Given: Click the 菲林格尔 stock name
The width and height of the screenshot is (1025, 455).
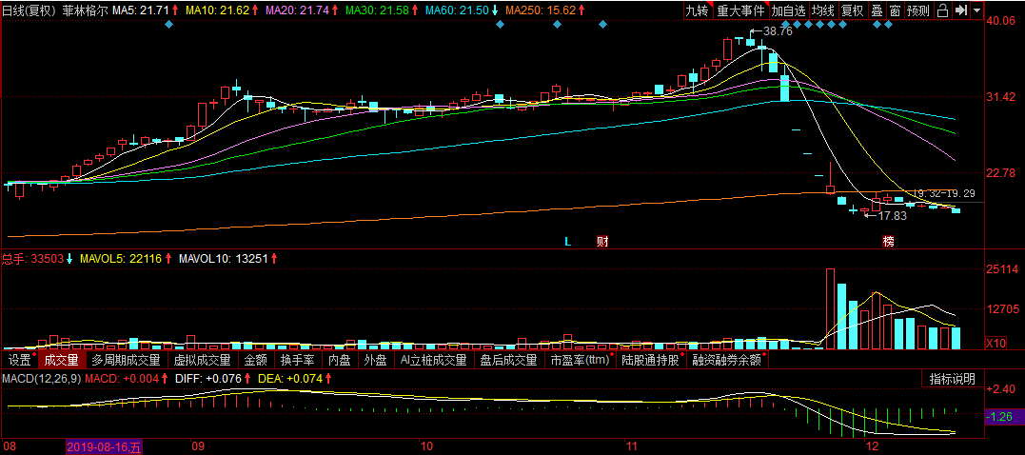Looking at the screenshot, I should pyautogui.click(x=85, y=10).
